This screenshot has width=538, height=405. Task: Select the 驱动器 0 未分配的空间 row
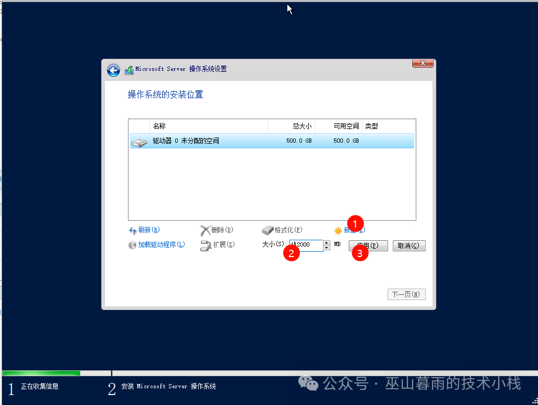236,141
